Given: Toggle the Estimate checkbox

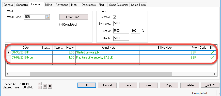Looking at the screenshot, I should (x=115, y=17).
